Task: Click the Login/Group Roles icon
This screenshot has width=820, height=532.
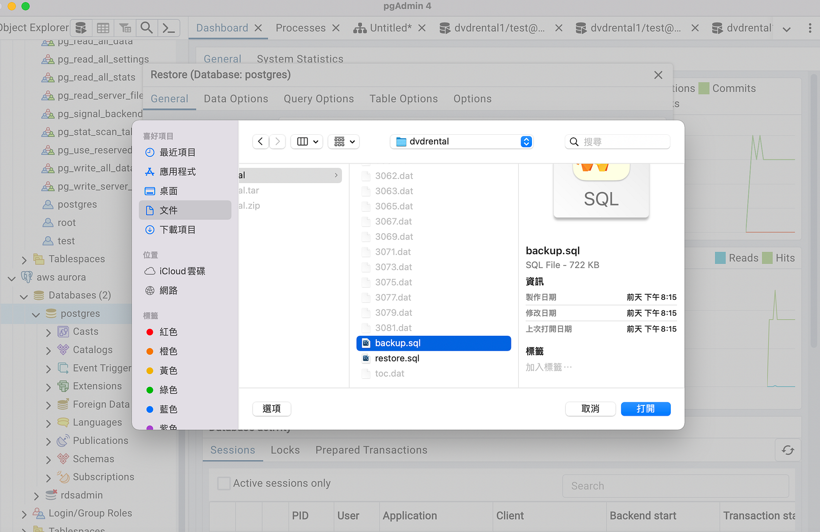Action: pyautogui.click(x=38, y=513)
